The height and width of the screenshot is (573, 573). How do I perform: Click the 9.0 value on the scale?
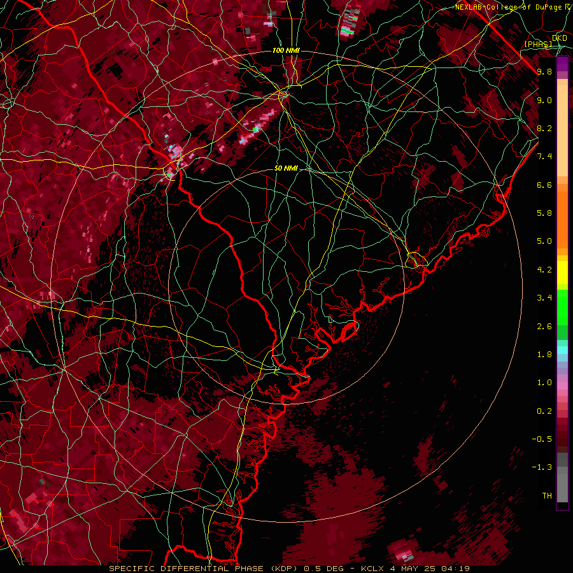(x=544, y=101)
